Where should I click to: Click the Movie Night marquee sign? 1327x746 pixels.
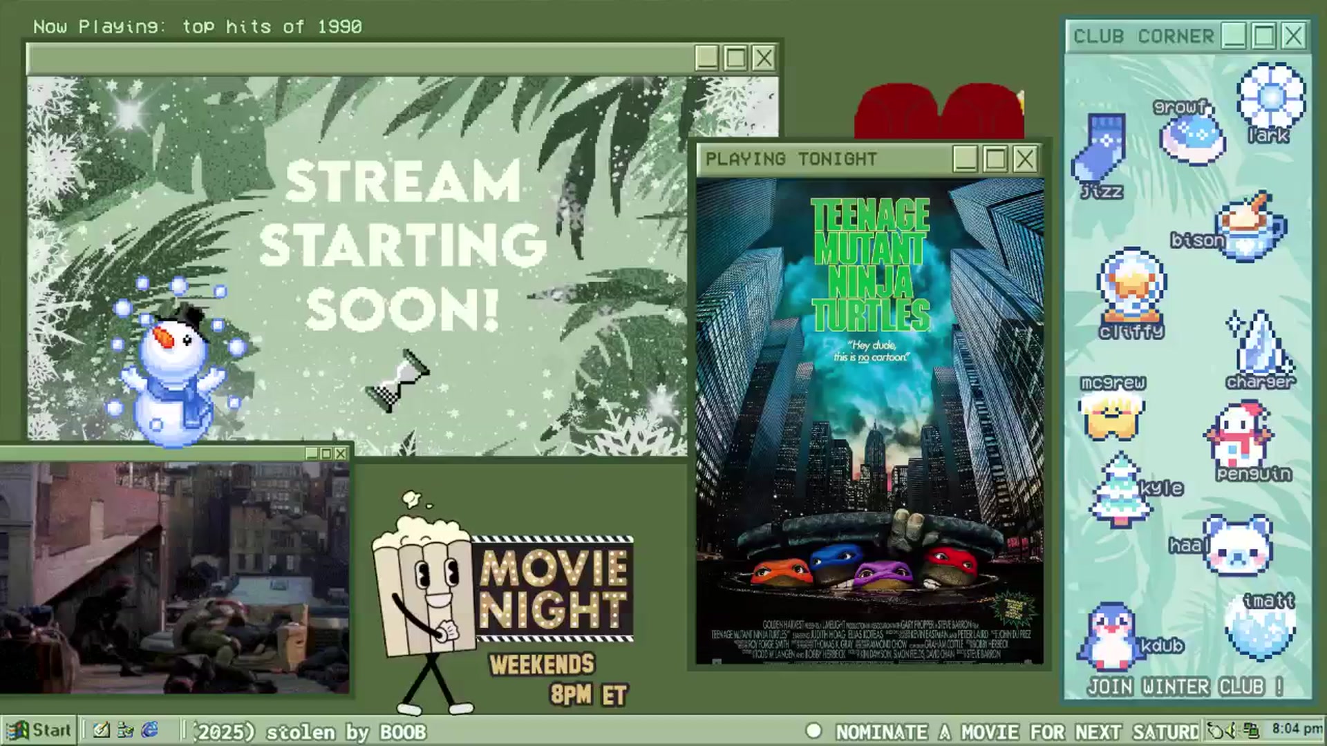552,588
